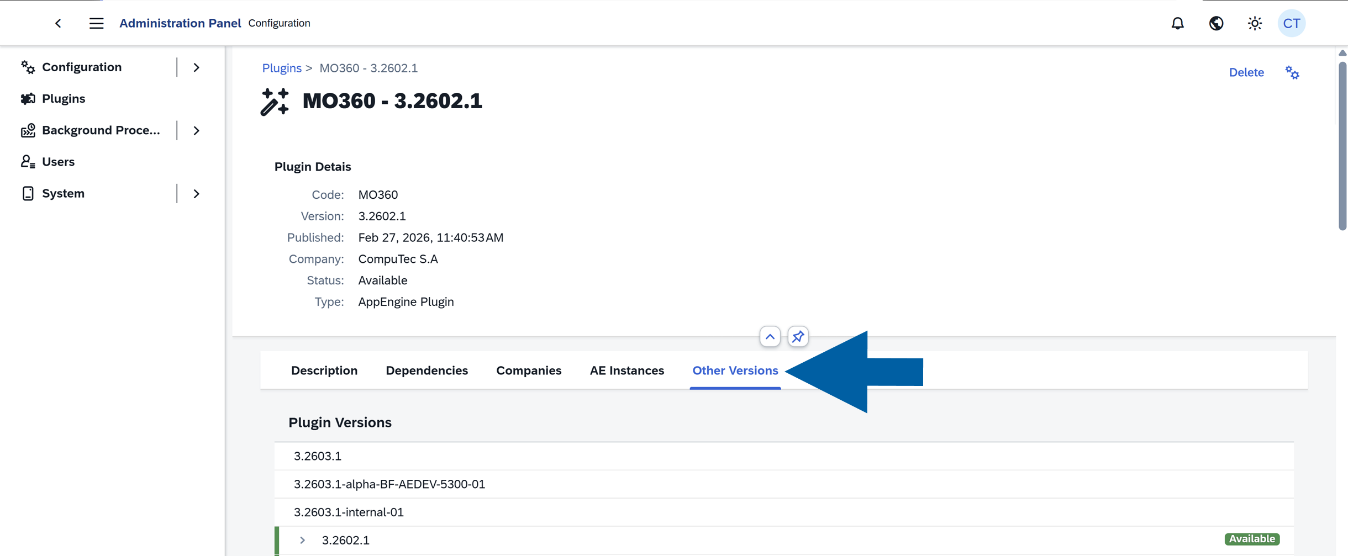This screenshot has height=556, width=1348.
Task: Toggle the light/dark theme sun icon
Action: pyautogui.click(x=1255, y=23)
